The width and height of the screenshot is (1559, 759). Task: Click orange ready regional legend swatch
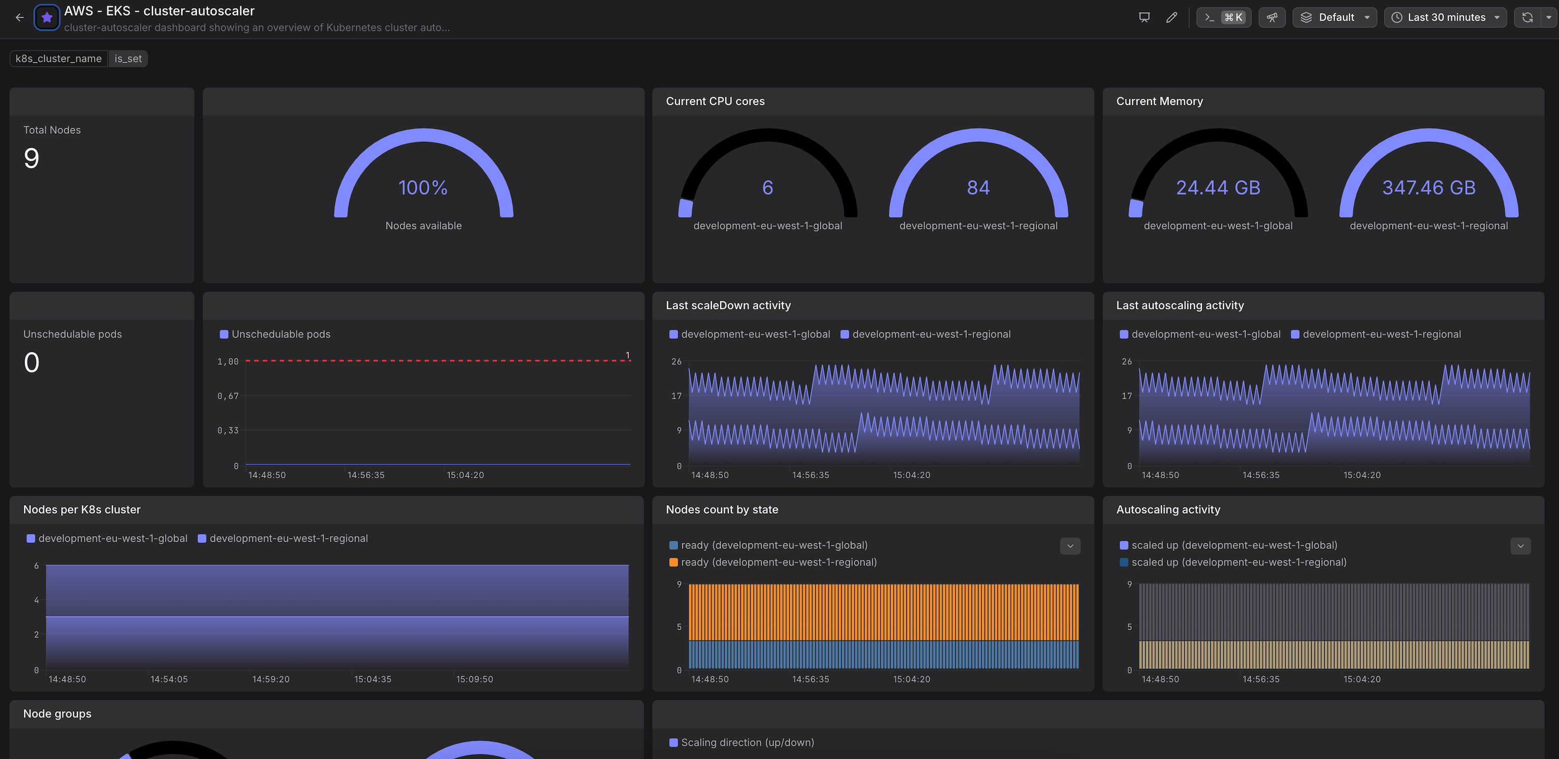click(674, 563)
